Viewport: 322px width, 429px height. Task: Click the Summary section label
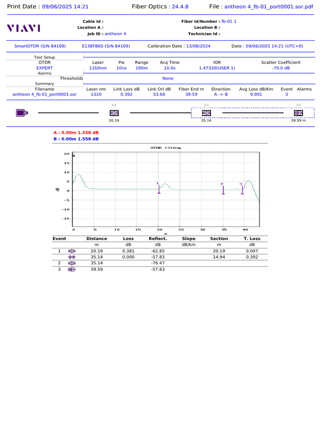click(44, 83)
